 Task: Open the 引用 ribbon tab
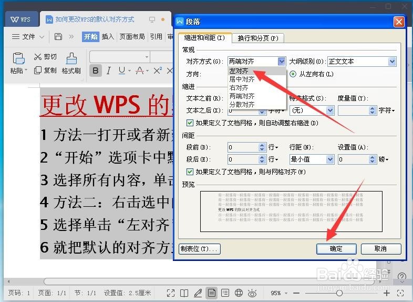point(156,37)
